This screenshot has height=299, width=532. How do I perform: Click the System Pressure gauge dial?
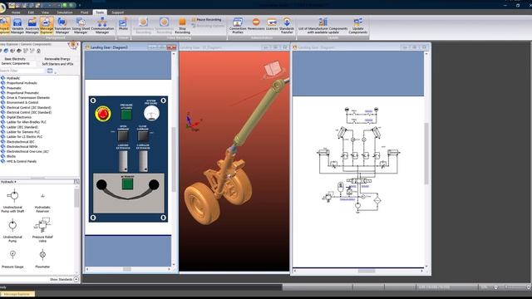[151, 114]
